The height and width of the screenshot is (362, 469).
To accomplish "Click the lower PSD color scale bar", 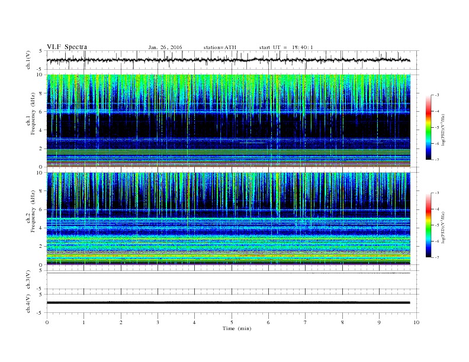I will point(428,225).
